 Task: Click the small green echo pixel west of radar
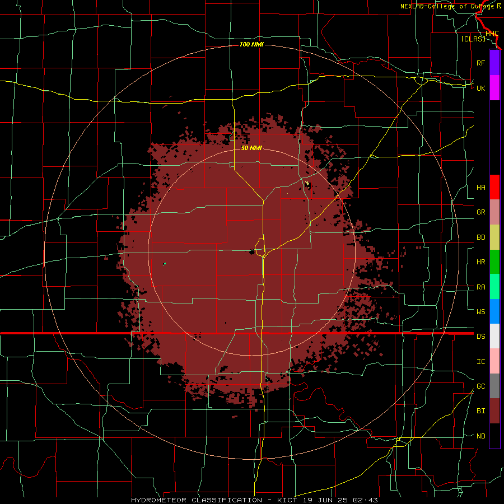pos(165,264)
